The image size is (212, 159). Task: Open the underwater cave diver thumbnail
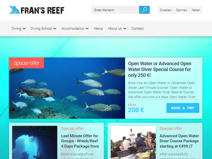(35, 142)
